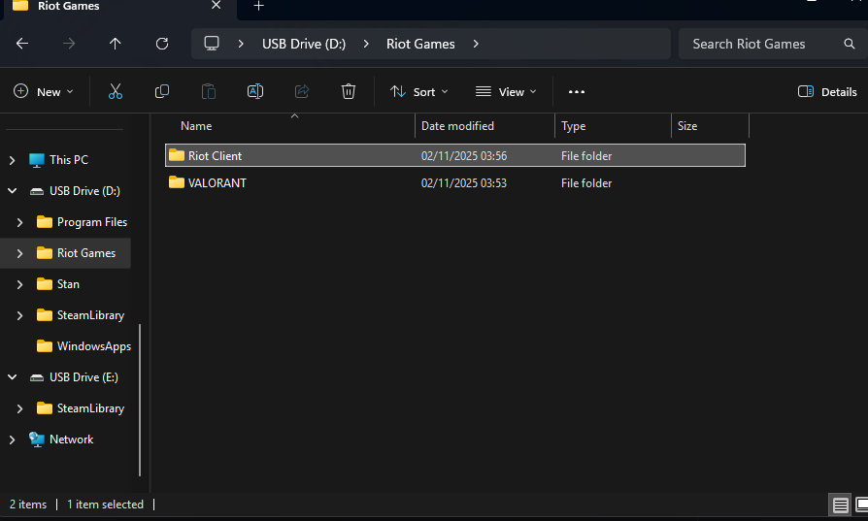
Task: Click date 02/11/2025 03:53 of VALORANT
Action: point(464,183)
